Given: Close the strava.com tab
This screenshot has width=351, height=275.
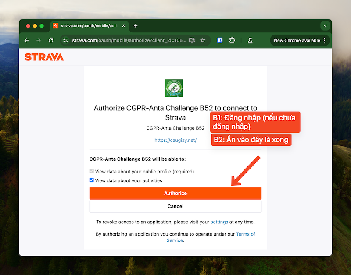Looking at the screenshot, I should (123, 26).
